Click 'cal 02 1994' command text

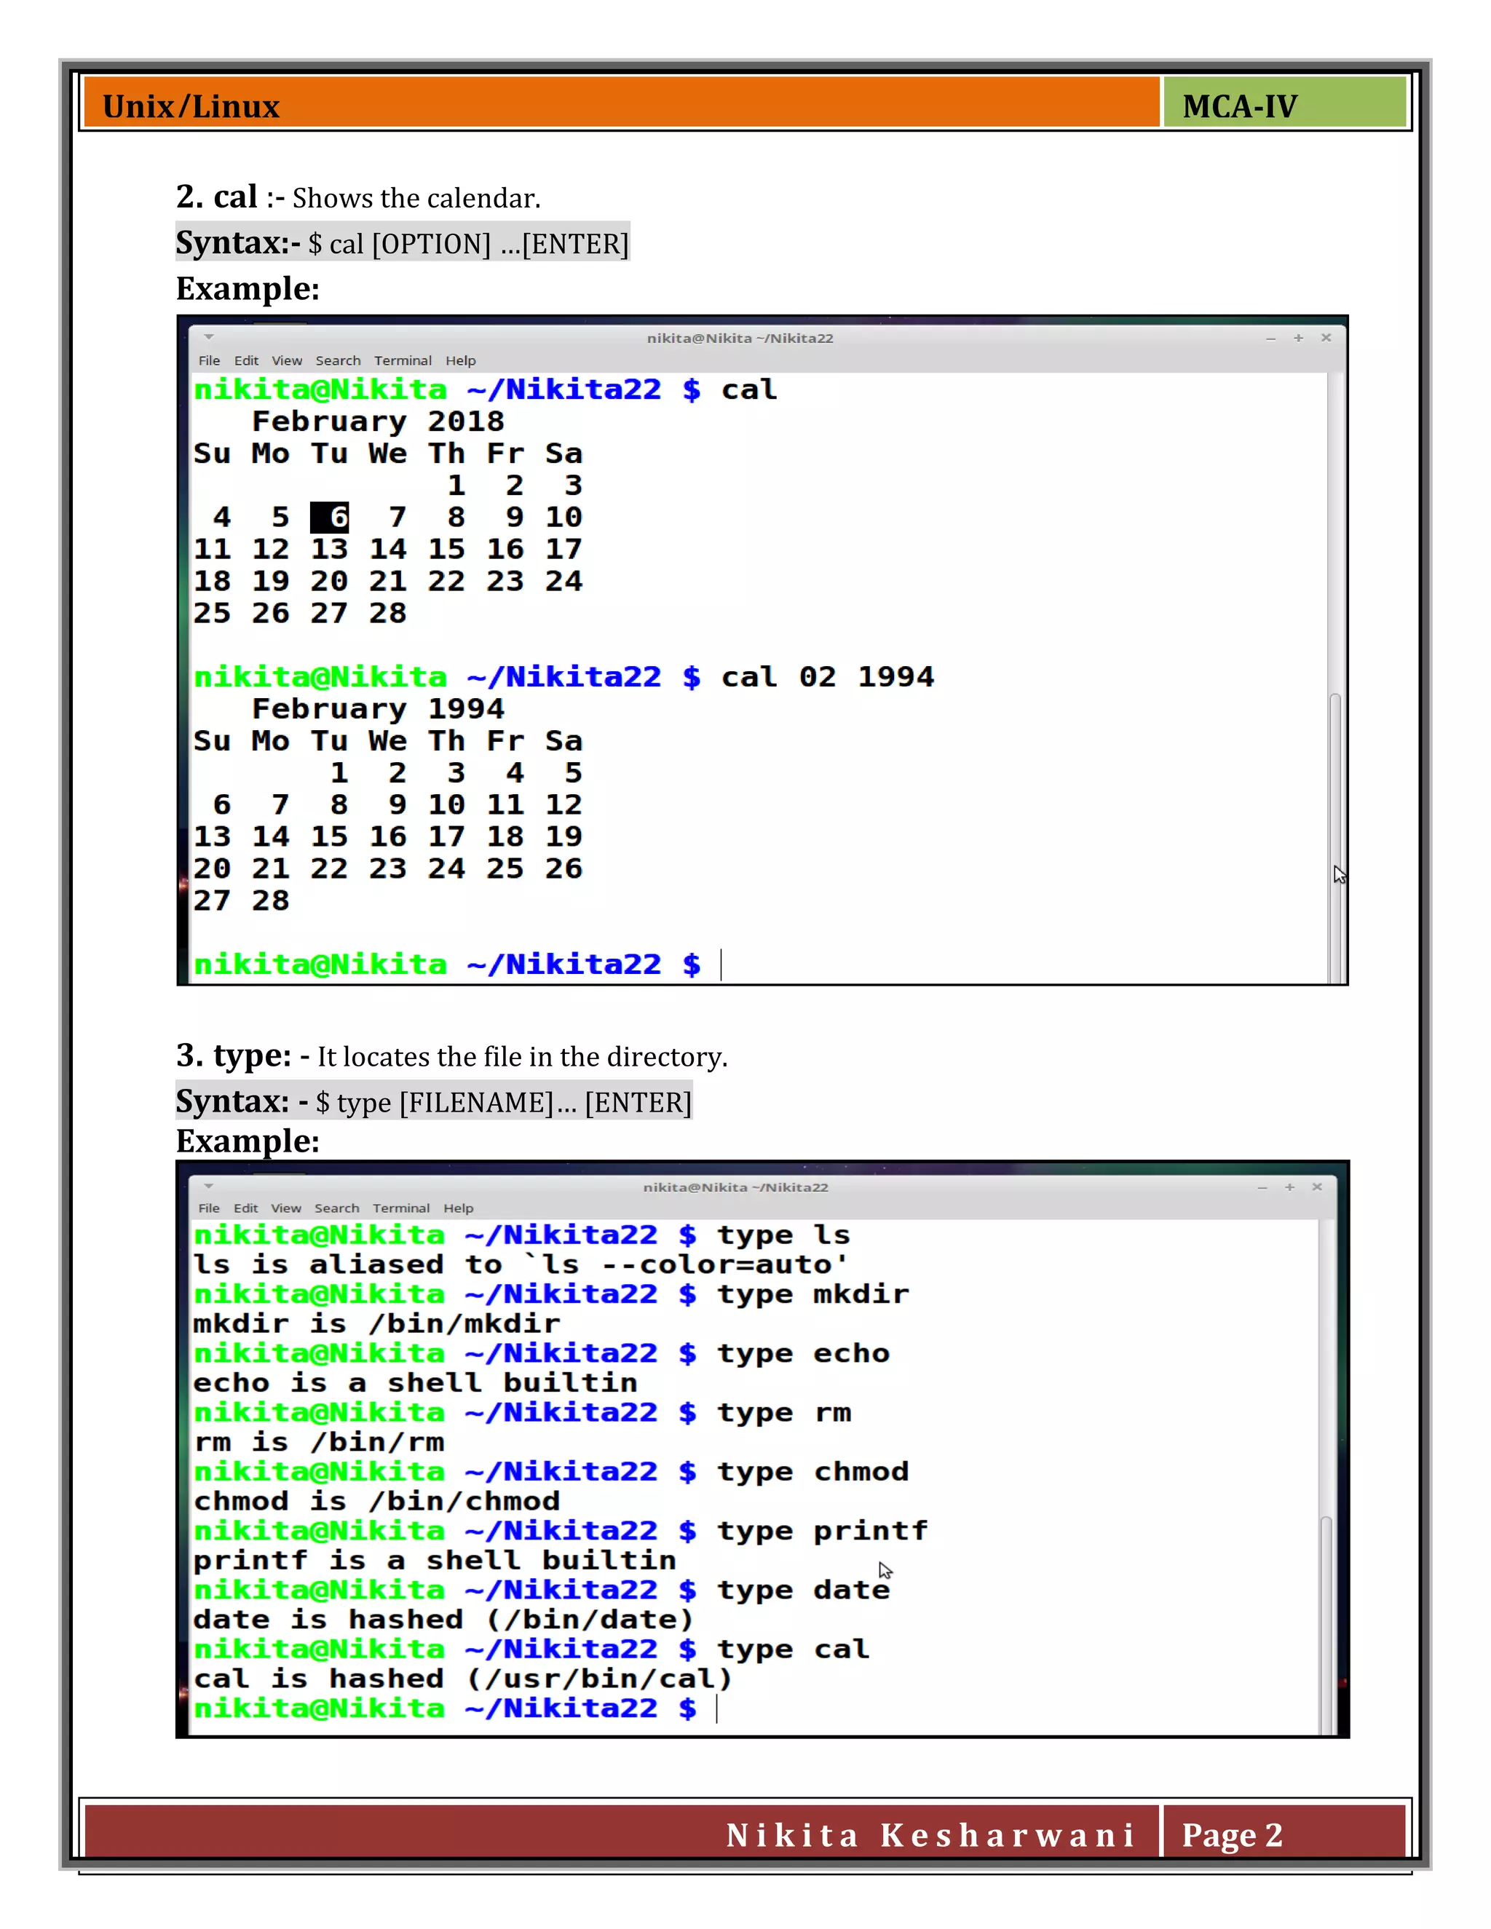[827, 676]
